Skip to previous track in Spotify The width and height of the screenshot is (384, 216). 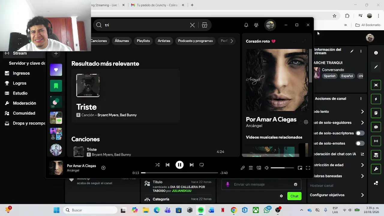point(168,165)
